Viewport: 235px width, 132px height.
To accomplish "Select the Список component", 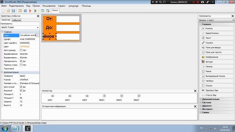I will pos(217,85).
